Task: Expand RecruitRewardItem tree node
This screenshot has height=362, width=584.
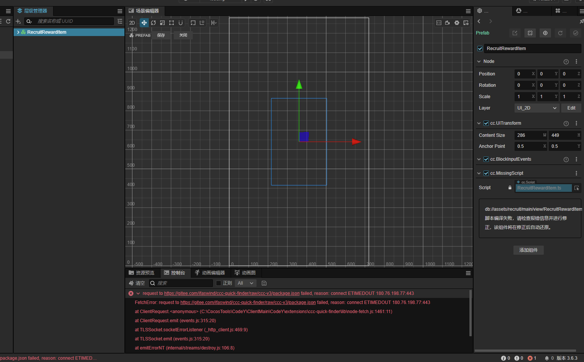Action: [x=18, y=32]
